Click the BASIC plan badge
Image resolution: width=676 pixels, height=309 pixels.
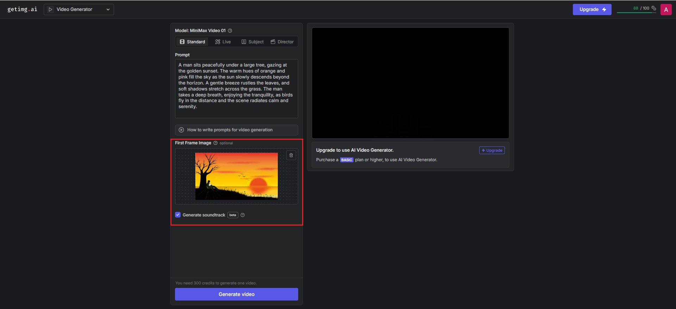coord(347,160)
